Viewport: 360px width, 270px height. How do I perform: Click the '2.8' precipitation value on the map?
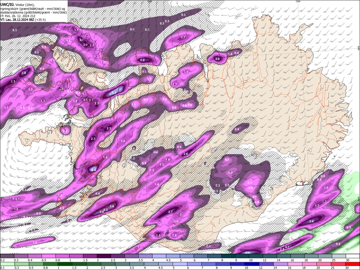[186, 154]
